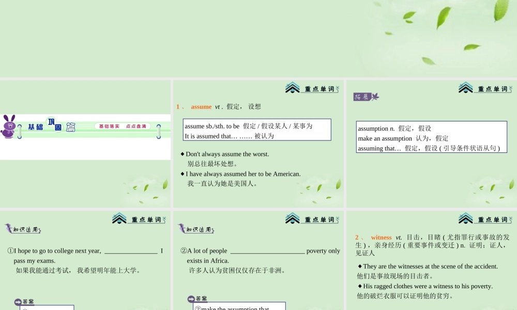Click the 重点单词 badge on the 'A lot of people' slide

coord(312,219)
